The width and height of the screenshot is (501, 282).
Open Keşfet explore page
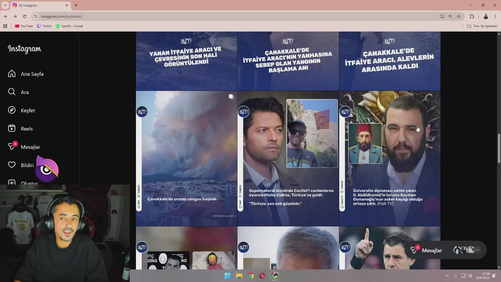click(22, 110)
